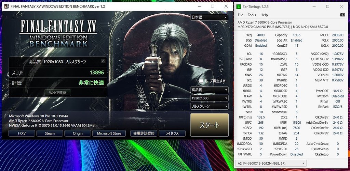Minimize the ZenTimings window
Viewport: 350px width, 171px height.
314,6
